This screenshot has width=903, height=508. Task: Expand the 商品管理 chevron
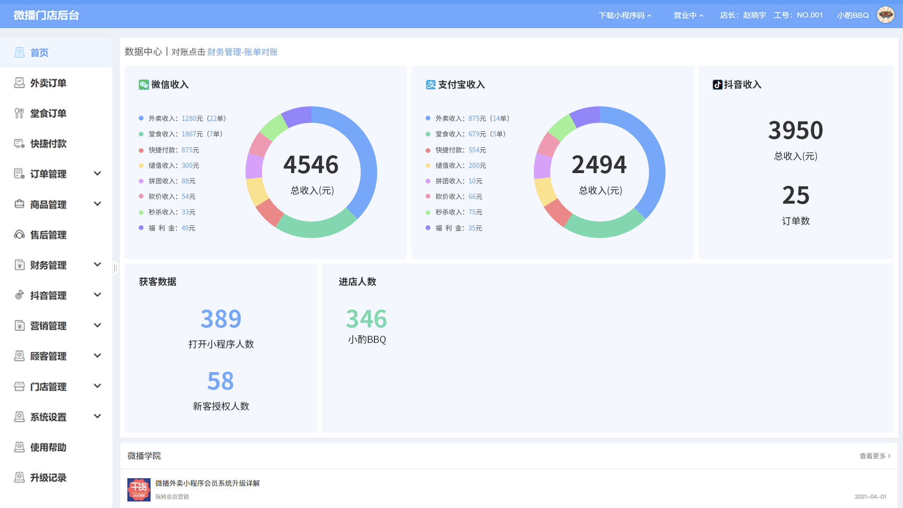(x=97, y=204)
